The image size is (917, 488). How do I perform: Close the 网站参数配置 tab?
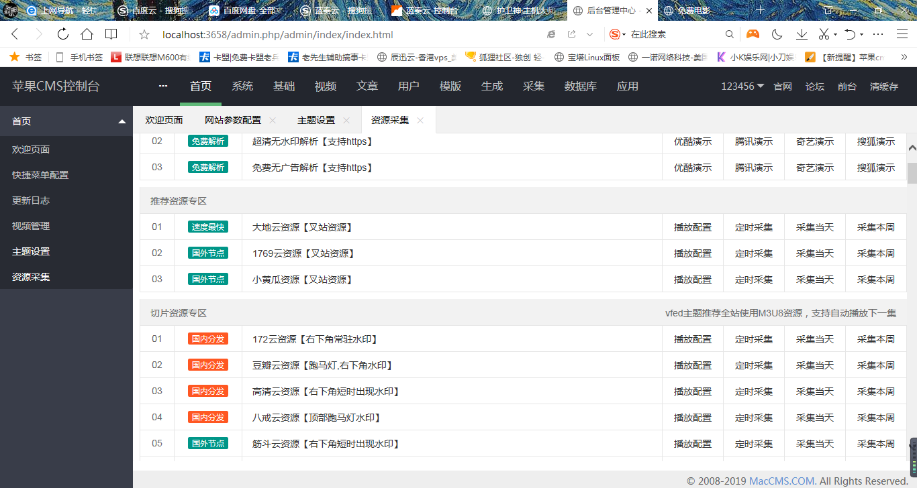point(273,120)
